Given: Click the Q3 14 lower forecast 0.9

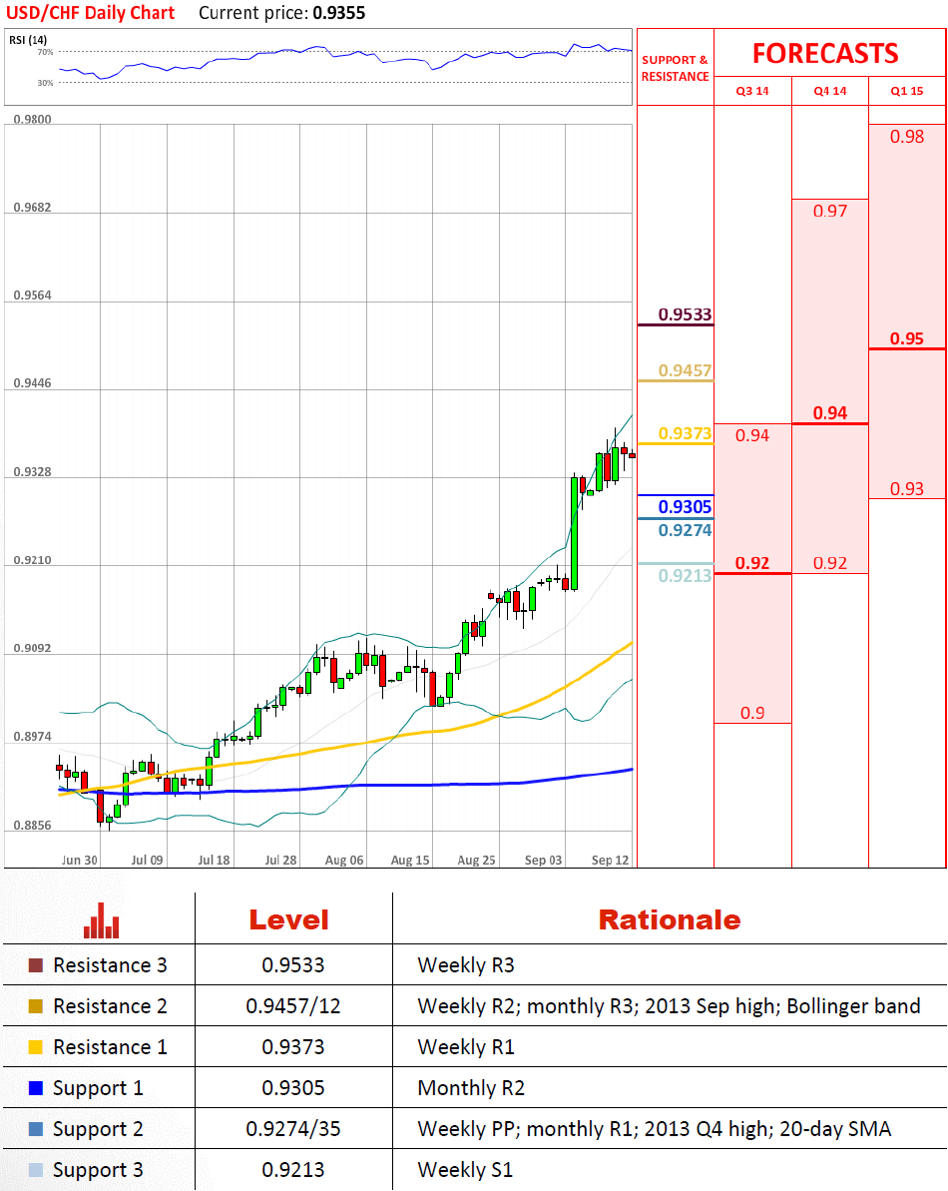Looking at the screenshot, I should 752,713.
